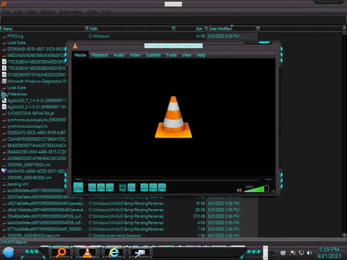
Task: Open the VLC Playback menu
Action: click(x=100, y=55)
